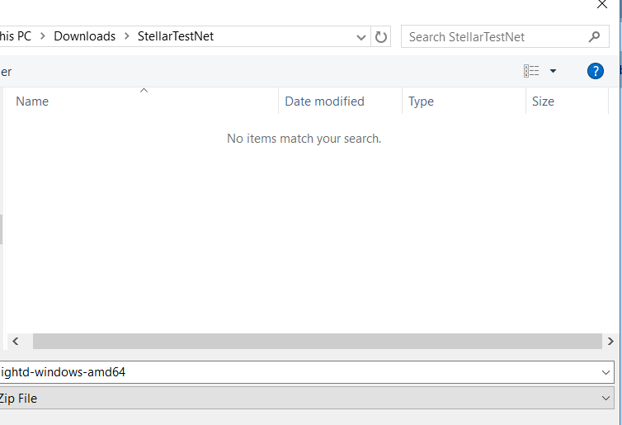
Task: Open the view options dropdown arrow
Action: pyautogui.click(x=553, y=71)
